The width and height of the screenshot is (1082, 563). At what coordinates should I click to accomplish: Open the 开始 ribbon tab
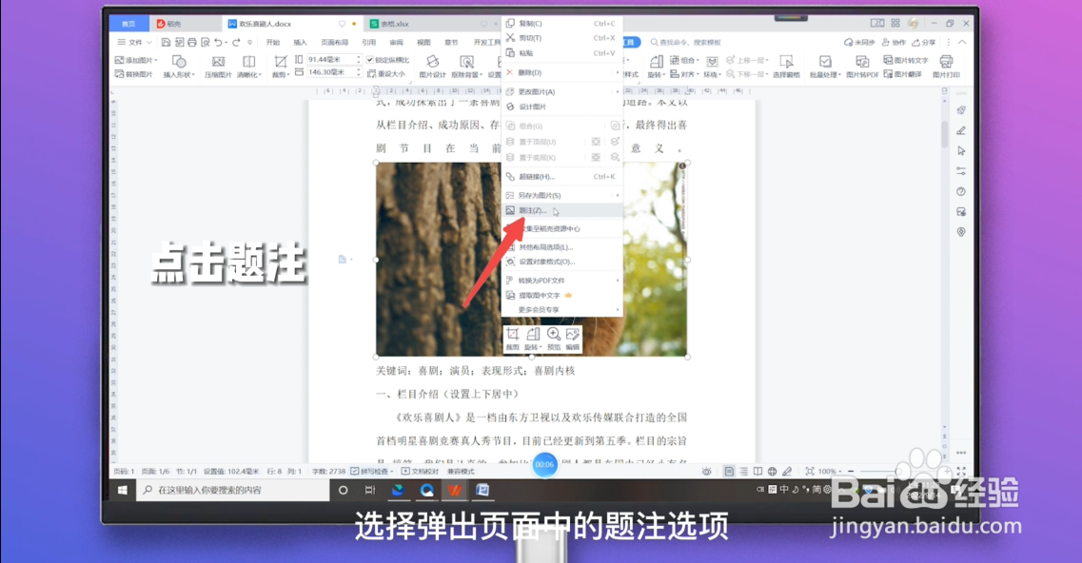tap(273, 42)
